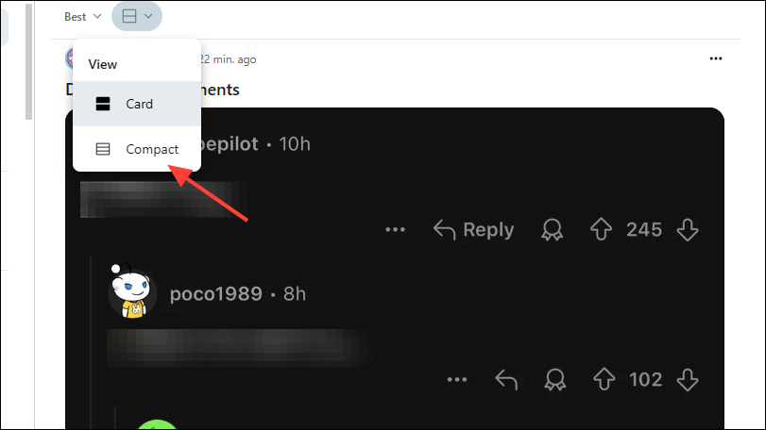Select the Card view option

137,104
